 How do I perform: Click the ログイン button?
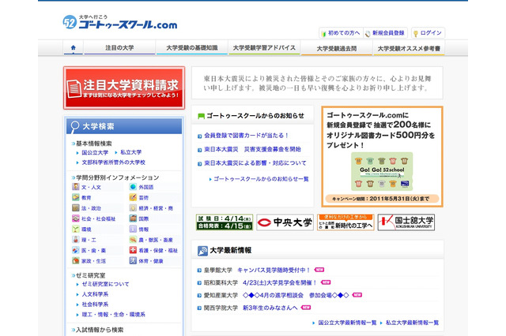click(x=428, y=33)
